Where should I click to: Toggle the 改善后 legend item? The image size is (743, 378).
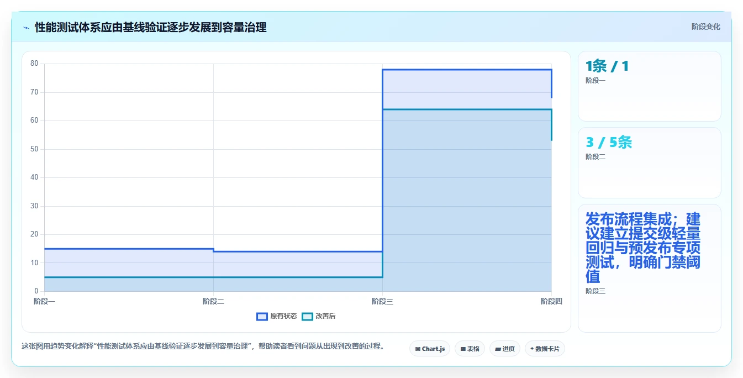[x=319, y=316]
